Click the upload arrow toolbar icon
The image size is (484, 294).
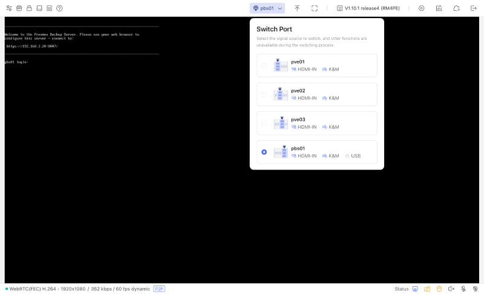(297, 8)
